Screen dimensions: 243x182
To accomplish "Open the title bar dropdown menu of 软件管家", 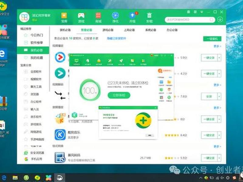I will click(202, 12).
